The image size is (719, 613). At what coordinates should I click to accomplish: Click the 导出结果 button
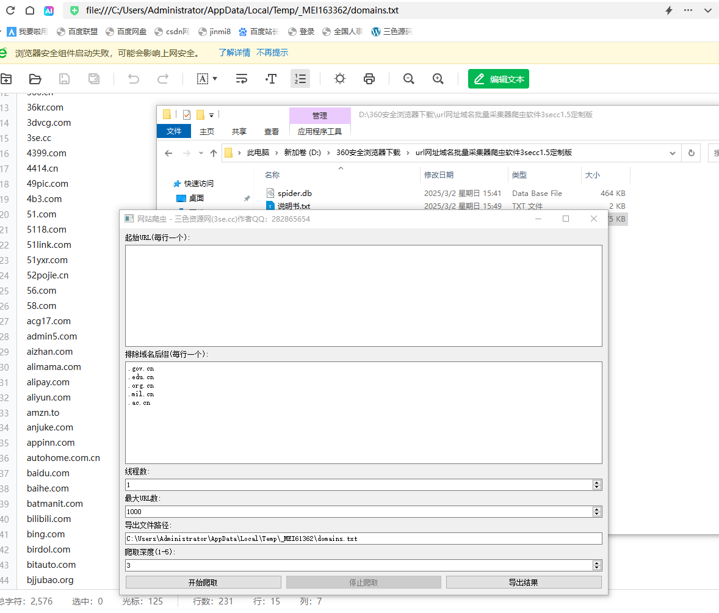pos(524,582)
